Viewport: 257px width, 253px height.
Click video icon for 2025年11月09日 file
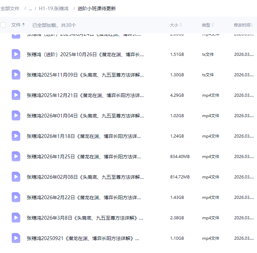tap(16, 75)
